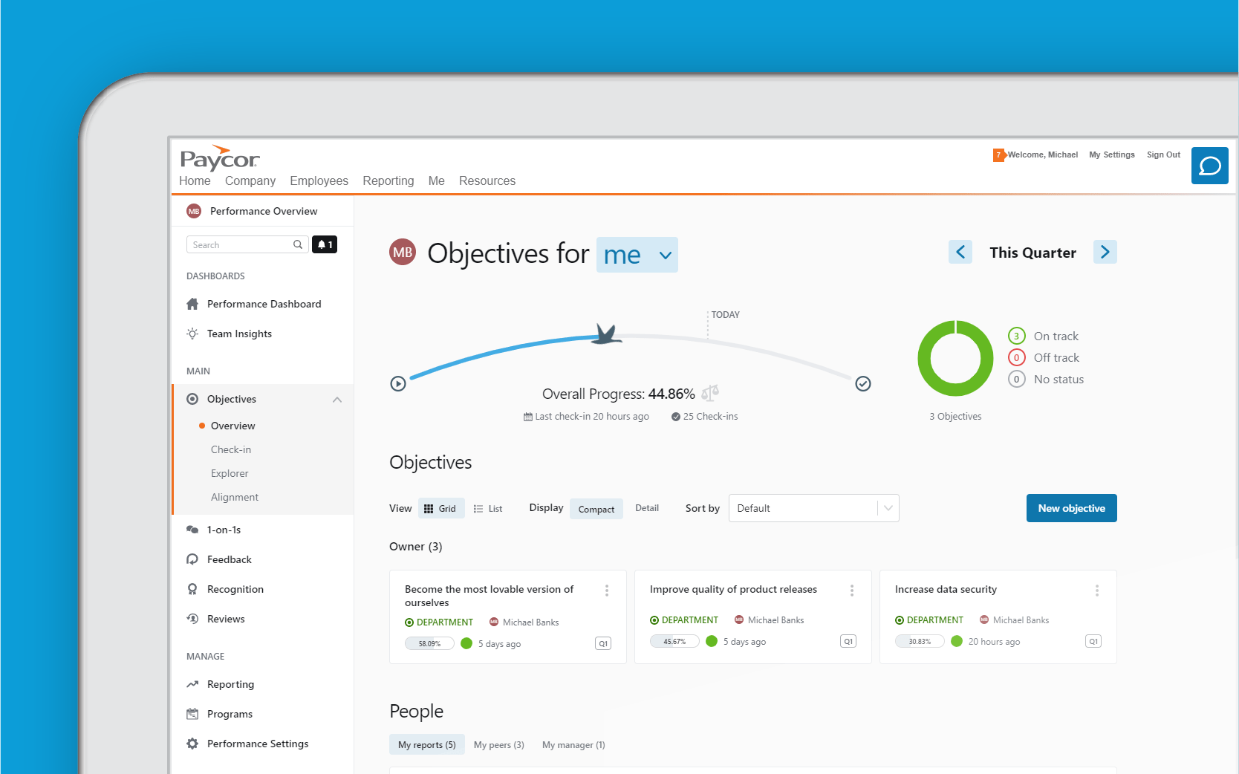Open the Home menu

click(x=195, y=181)
